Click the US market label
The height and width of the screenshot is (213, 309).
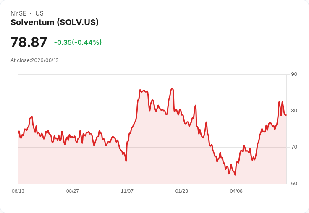click(39, 13)
